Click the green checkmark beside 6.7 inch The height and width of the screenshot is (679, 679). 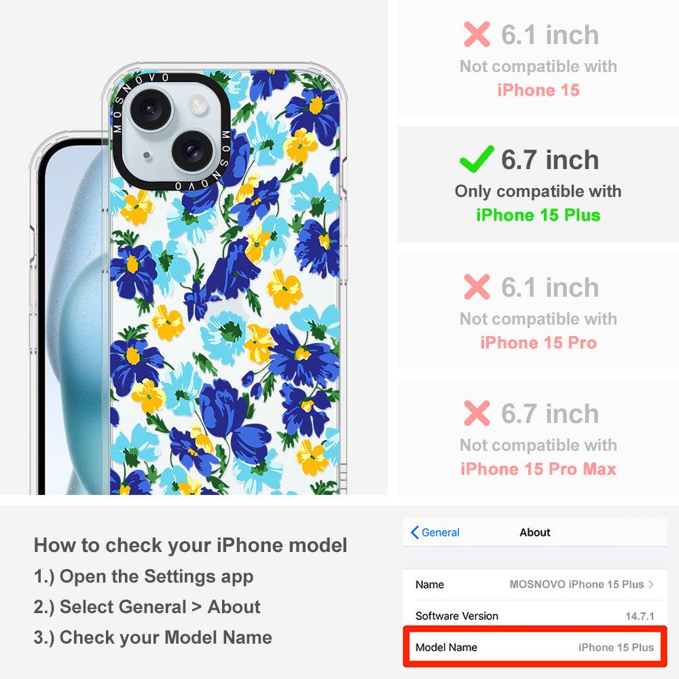pyautogui.click(x=477, y=159)
